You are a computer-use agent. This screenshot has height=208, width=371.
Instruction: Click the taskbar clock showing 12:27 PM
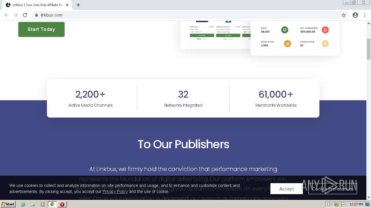click(356, 204)
